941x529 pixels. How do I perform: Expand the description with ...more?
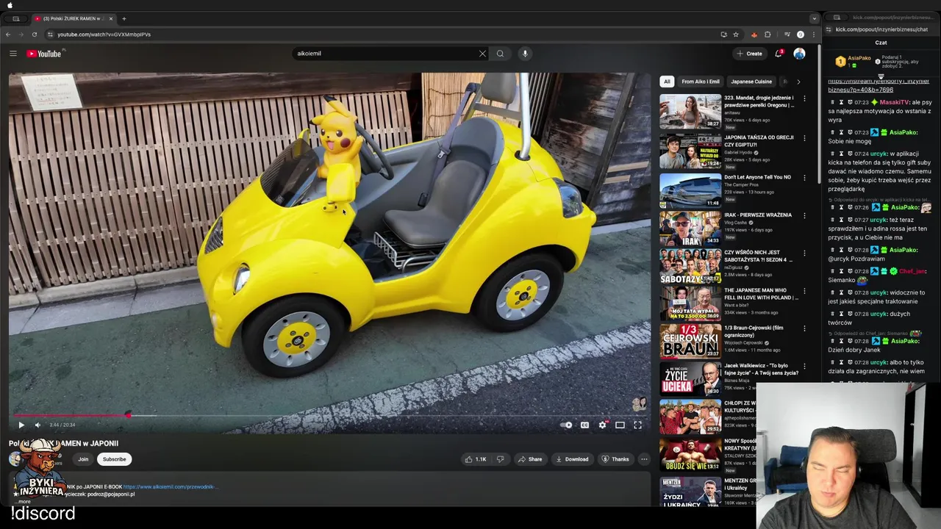click(x=24, y=501)
